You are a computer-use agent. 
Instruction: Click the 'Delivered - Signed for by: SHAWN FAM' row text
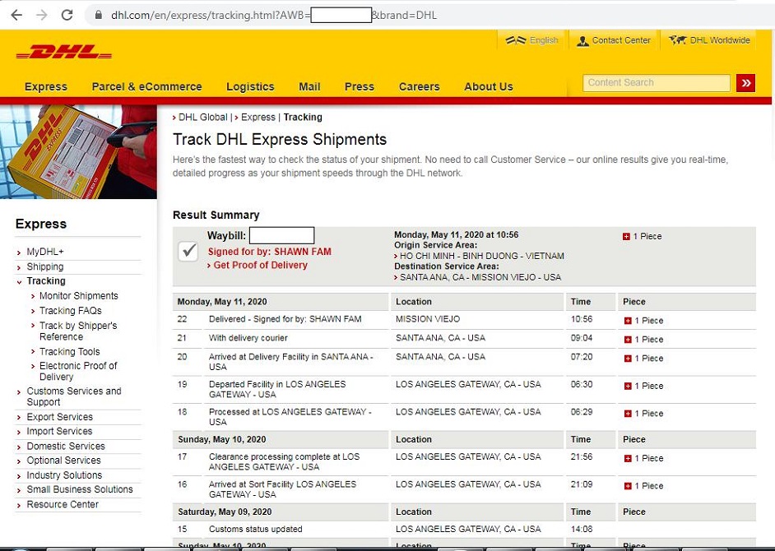pyautogui.click(x=285, y=319)
